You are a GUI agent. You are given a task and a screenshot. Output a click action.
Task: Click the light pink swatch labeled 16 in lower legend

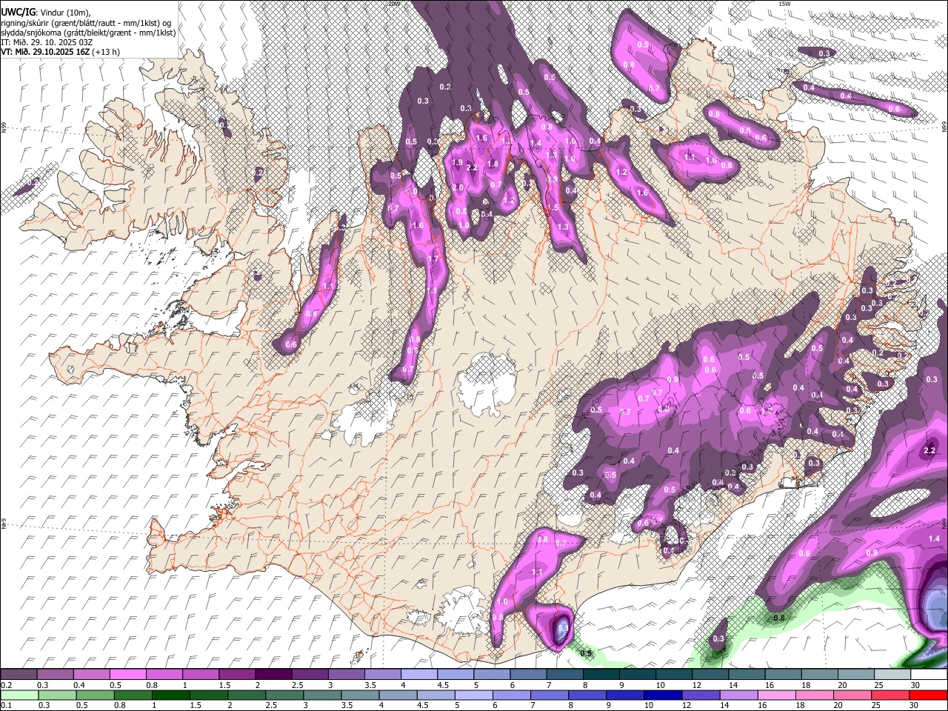[x=776, y=695]
